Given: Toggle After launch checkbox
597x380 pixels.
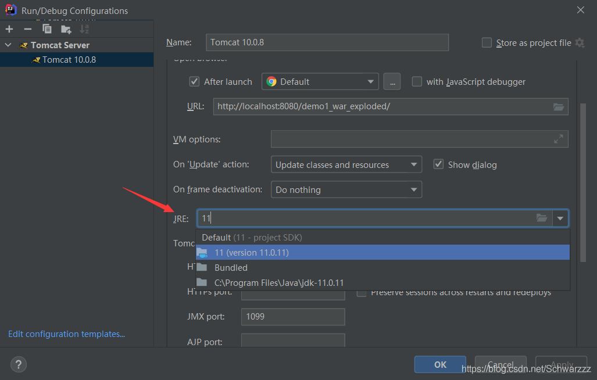Looking at the screenshot, I should (194, 81).
